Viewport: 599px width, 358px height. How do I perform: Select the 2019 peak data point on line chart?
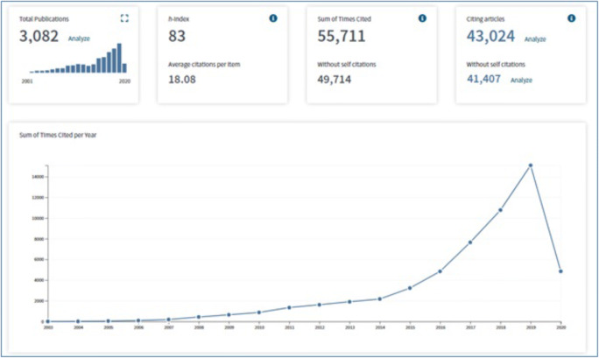(530, 165)
